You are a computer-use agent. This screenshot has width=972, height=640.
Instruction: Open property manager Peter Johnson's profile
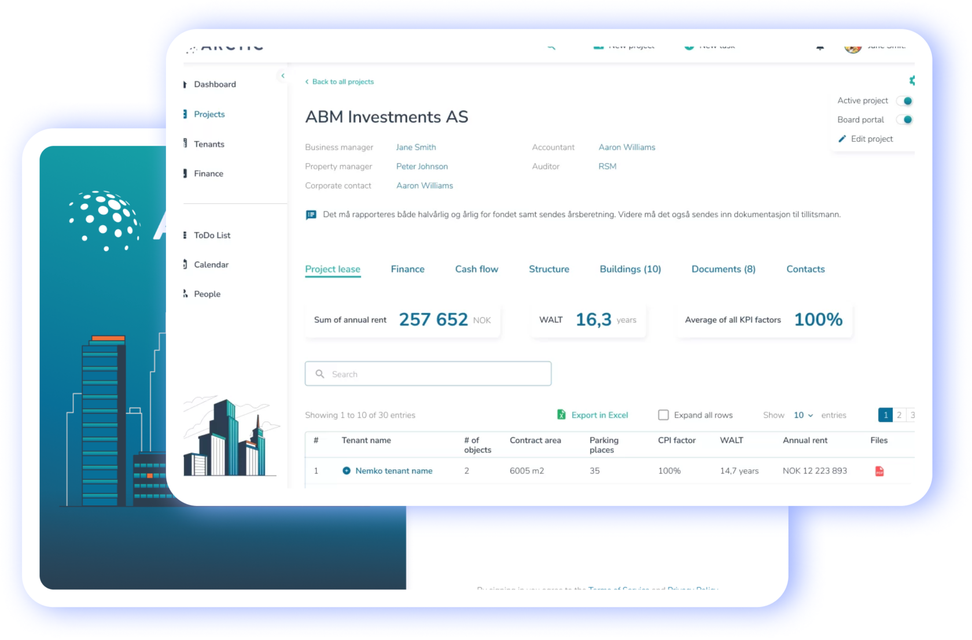(x=422, y=167)
